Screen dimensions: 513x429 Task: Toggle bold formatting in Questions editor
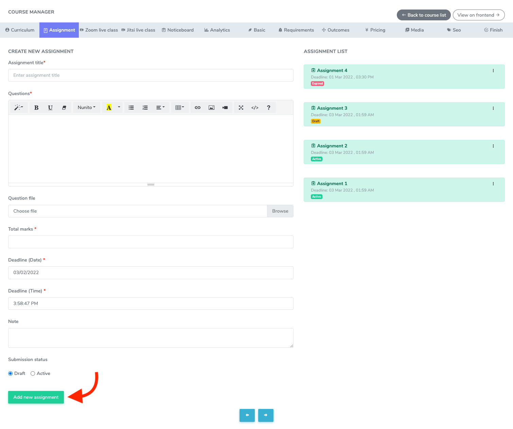(x=36, y=108)
